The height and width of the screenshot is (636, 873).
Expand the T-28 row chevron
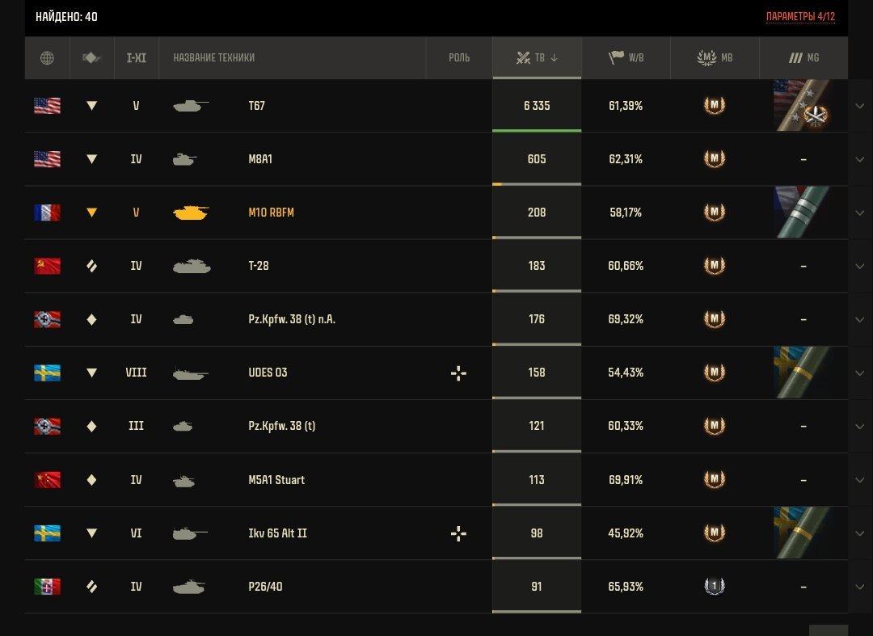coord(859,266)
